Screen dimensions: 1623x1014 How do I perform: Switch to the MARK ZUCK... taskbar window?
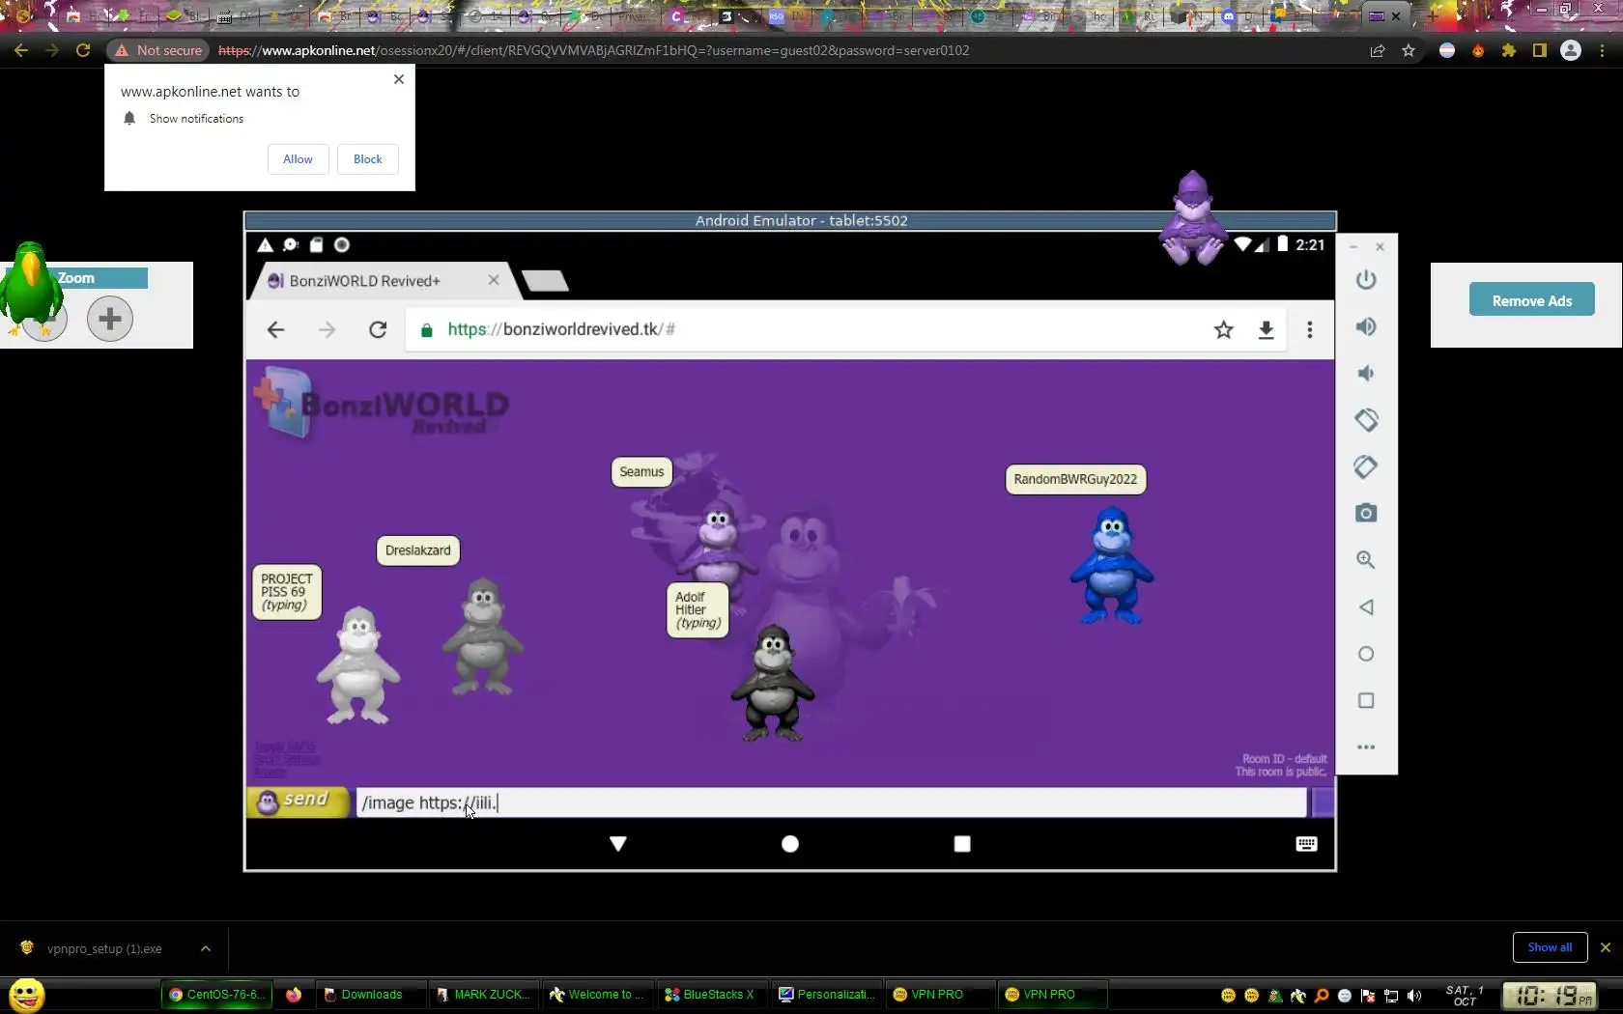tap(483, 995)
